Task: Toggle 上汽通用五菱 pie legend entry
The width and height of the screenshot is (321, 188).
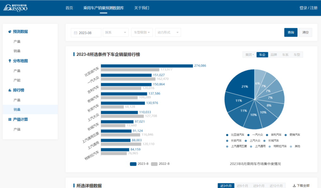Action: tap(236, 146)
